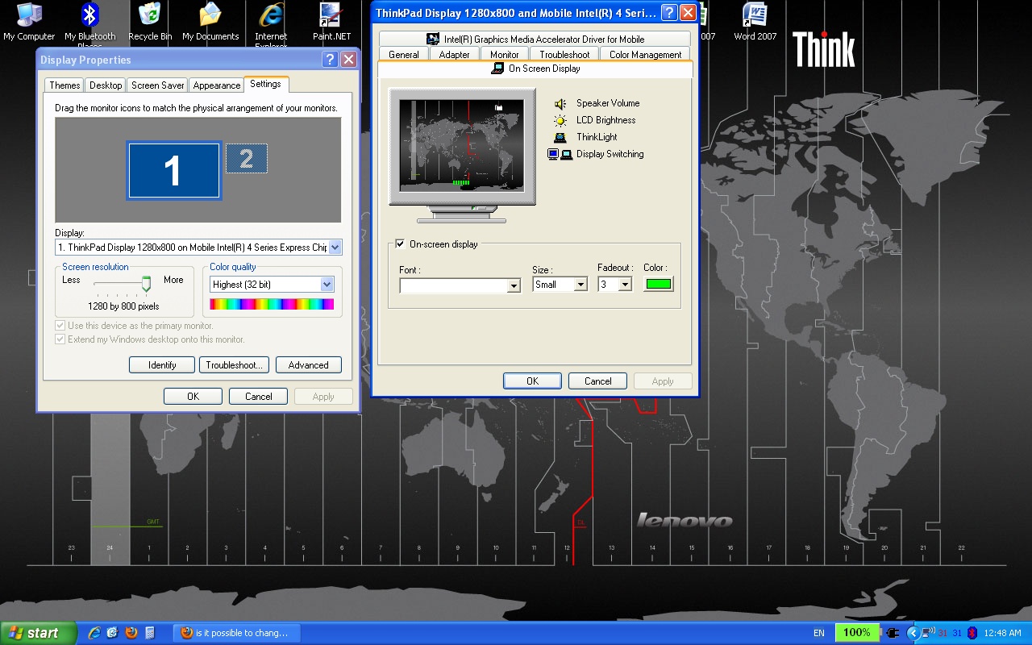Open the Font dropdown
Screen dimensions: 1032x645
(x=514, y=286)
